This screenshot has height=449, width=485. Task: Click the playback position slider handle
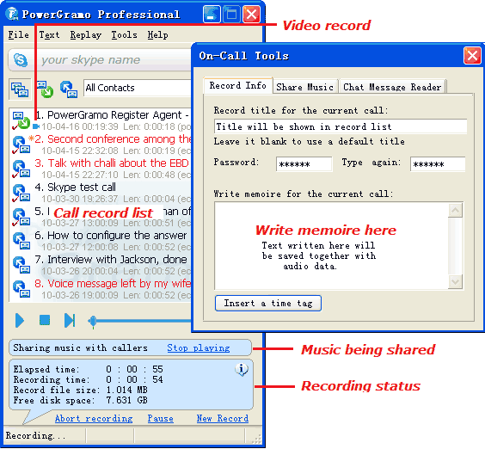[x=93, y=321]
